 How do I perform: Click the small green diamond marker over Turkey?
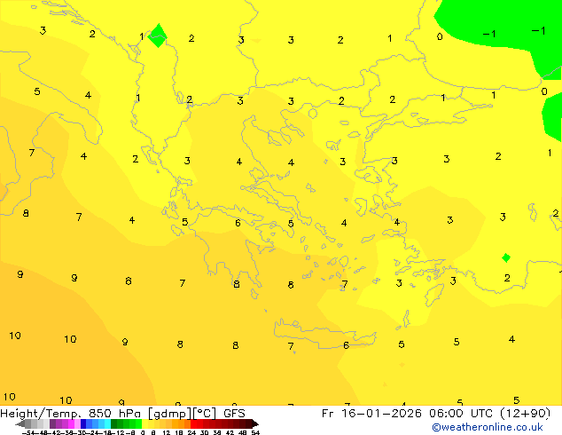(x=506, y=257)
